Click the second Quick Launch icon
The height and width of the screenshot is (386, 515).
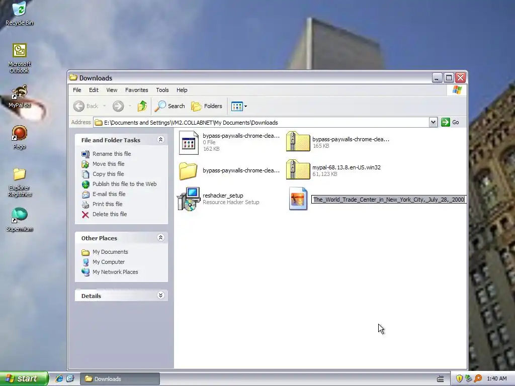click(x=70, y=378)
